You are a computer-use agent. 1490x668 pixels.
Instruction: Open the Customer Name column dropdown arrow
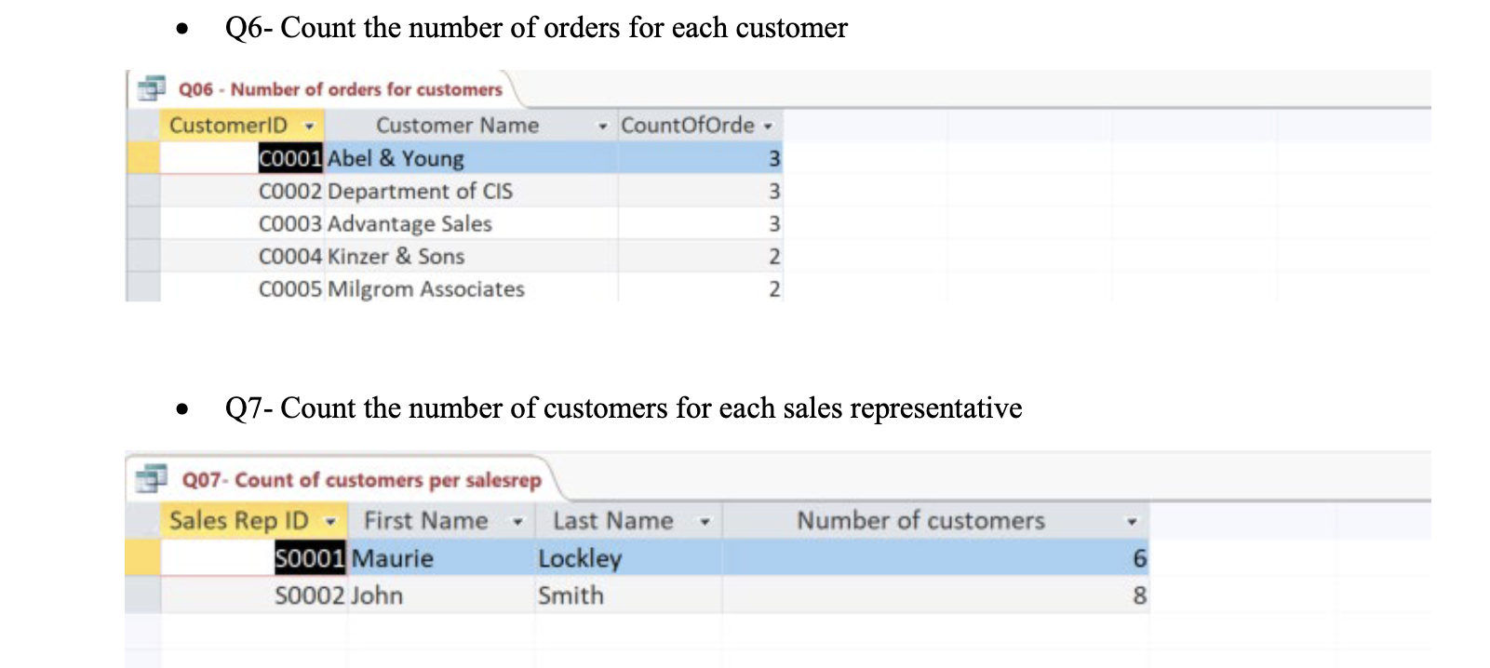604,126
